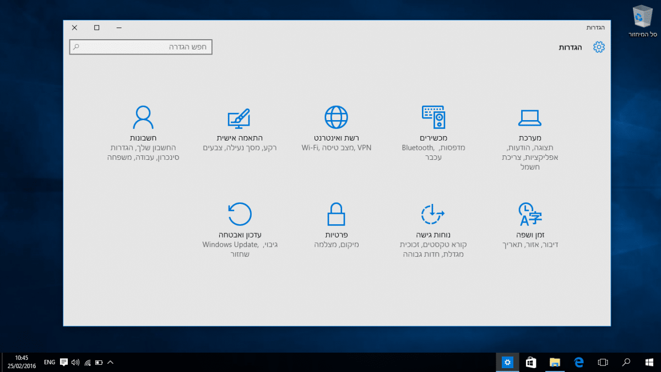This screenshot has height=372, width=661.
Task: Open Personalization (התאמה אישית) icon
Action: tap(239, 117)
